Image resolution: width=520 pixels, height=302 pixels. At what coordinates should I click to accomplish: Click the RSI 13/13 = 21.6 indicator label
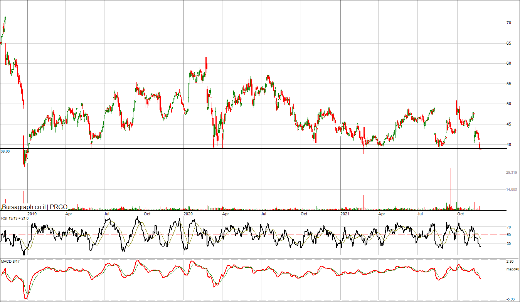click(15, 218)
